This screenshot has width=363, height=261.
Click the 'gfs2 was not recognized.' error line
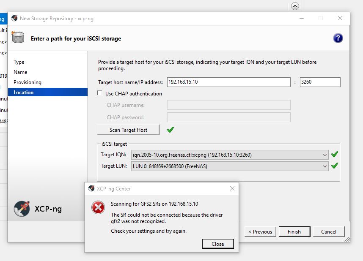[138, 221]
